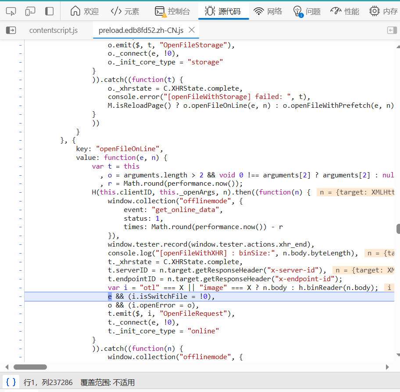400x392 pixels.
Task: Toggle device emulation mode icon
Action: 30,11
